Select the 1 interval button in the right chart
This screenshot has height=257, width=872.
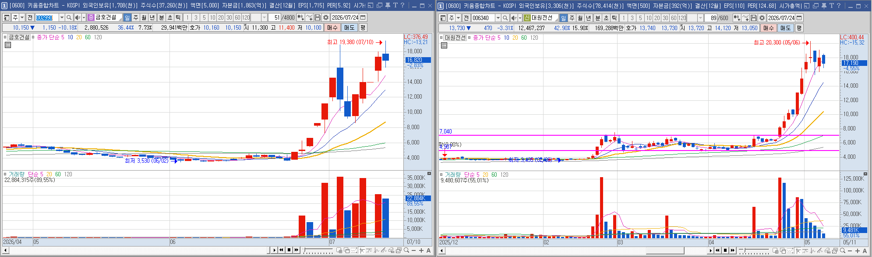point(624,18)
